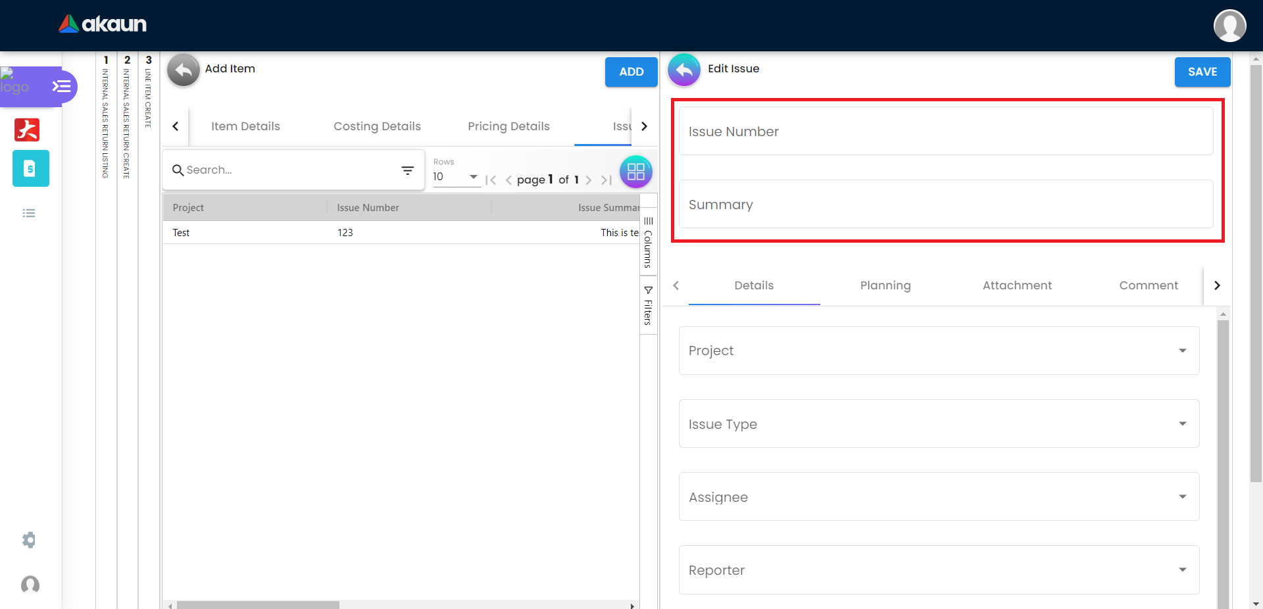Open the search filter options icon
1263x609 pixels.
tap(408, 170)
